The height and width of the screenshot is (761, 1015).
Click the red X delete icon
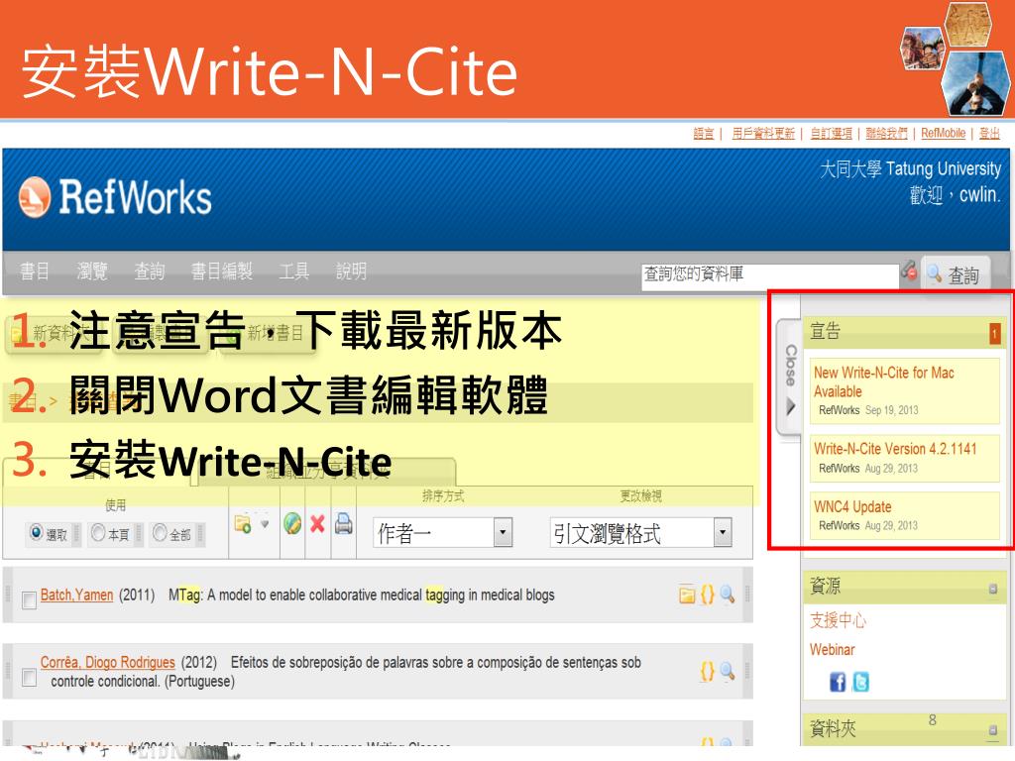click(317, 523)
